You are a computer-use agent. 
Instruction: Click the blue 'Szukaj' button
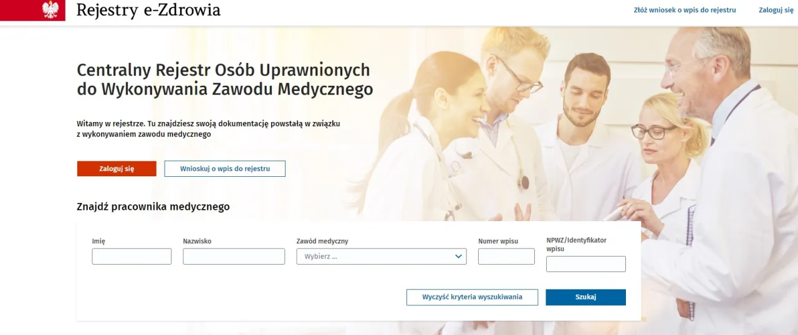click(x=586, y=297)
